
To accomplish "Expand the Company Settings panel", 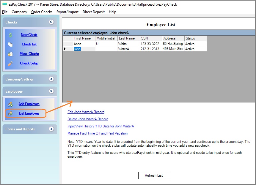I will click(x=51, y=79).
